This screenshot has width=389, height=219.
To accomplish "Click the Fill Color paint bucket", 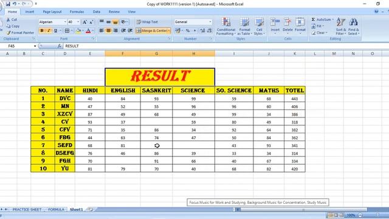I will click(x=78, y=31).
